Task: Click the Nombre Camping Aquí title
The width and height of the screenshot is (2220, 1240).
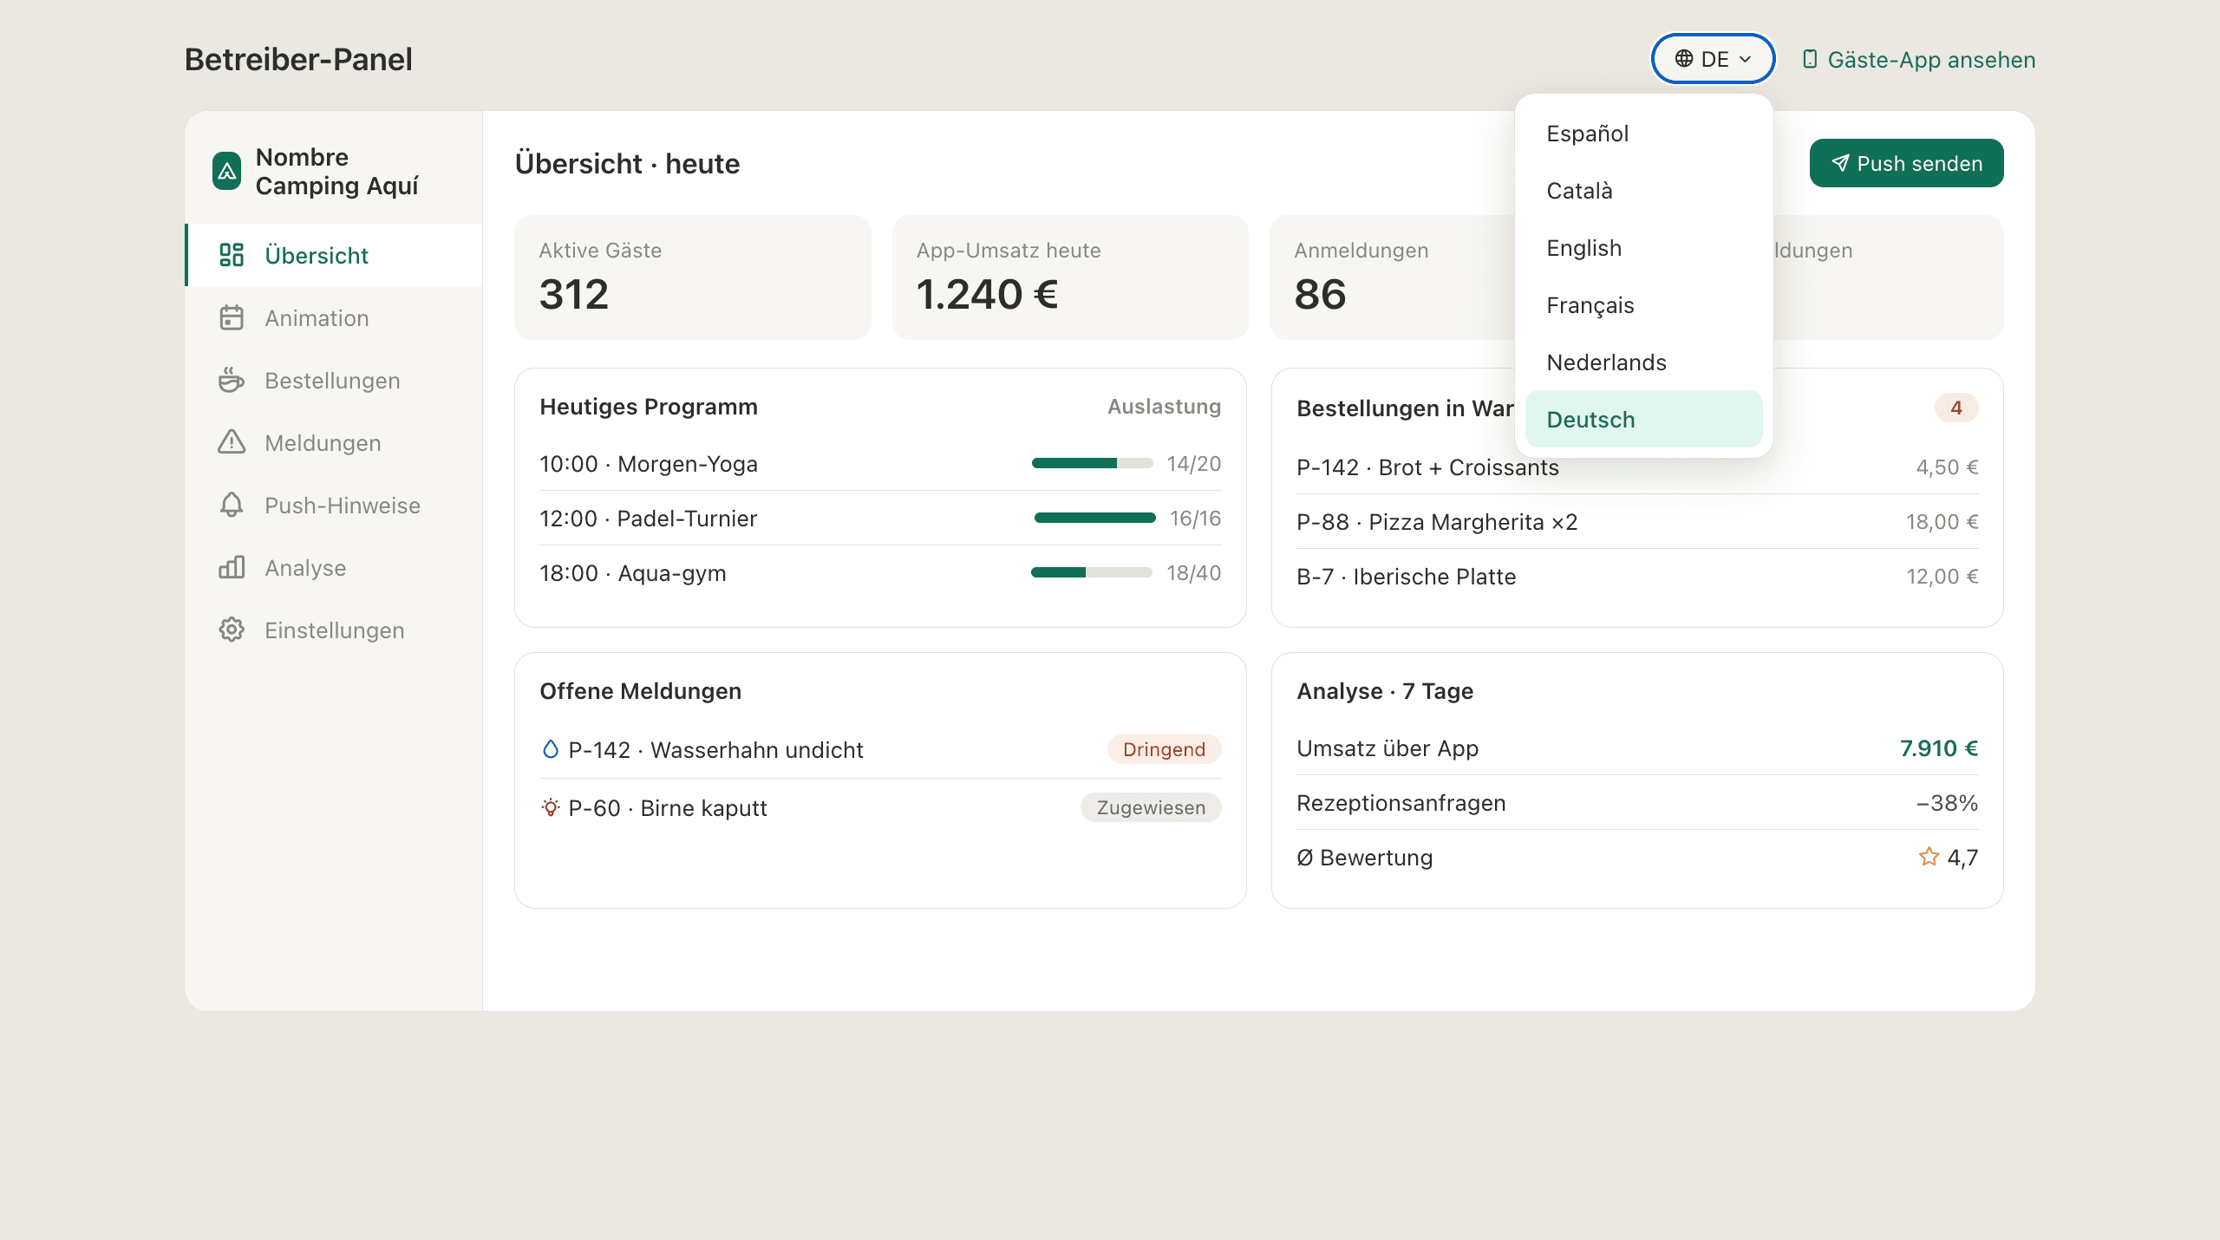Action: coord(336,171)
